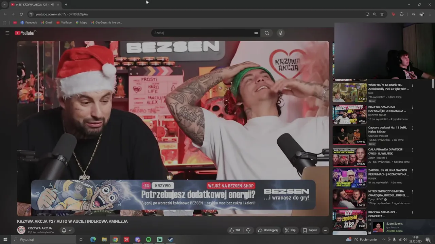Open the Capcore podcast No. 13 thumbnail
Screen dimensions: 435x244
[x=349, y=135]
